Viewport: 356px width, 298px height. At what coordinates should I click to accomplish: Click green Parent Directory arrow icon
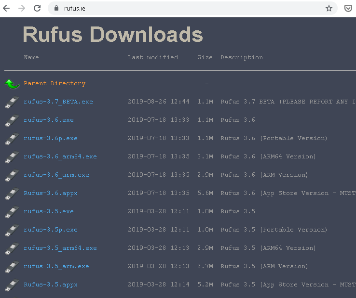[12, 84]
